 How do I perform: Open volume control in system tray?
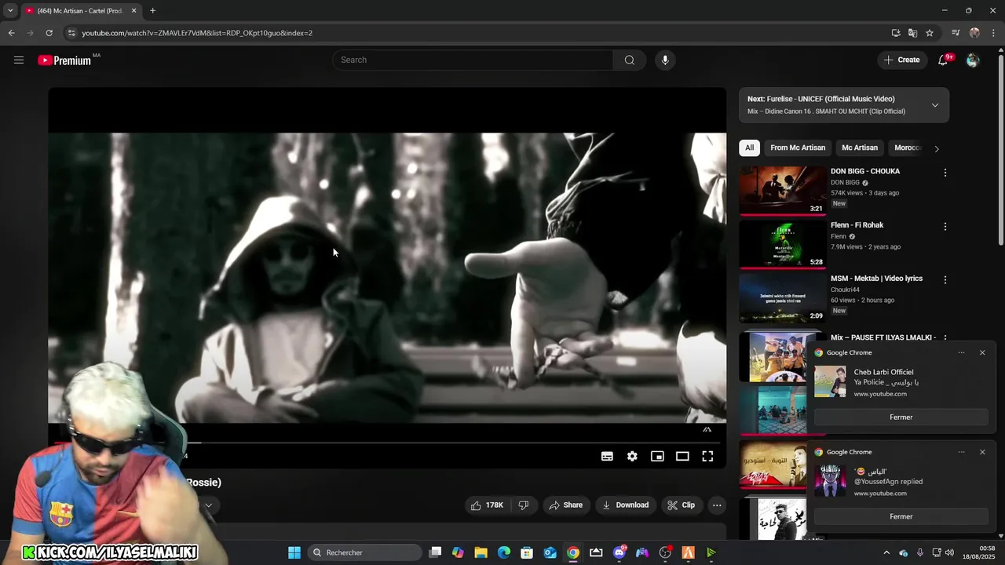(x=950, y=552)
